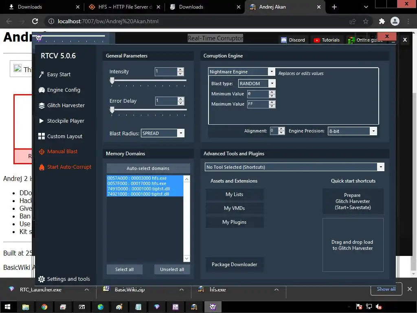Click the Unselect all domains button
This screenshot has width=417, height=313.
point(172,269)
